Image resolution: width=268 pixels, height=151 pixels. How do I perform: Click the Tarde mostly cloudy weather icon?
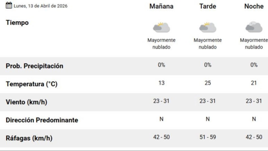click(208, 27)
